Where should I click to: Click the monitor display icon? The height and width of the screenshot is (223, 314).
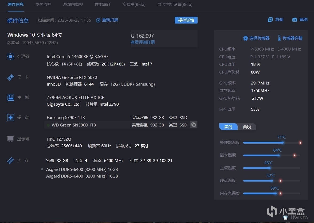point(10,139)
